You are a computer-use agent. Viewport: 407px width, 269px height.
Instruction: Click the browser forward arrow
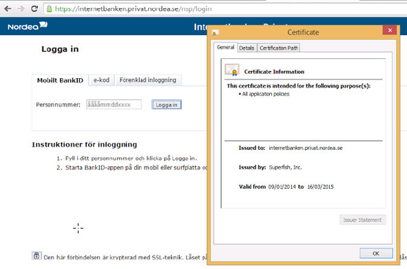tap(21, 9)
